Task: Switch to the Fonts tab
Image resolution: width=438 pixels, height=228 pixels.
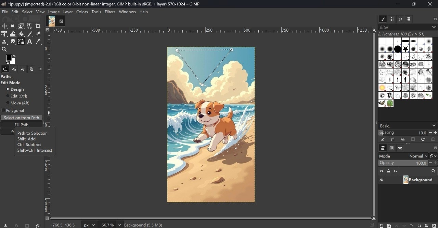Action: (400, 19)
